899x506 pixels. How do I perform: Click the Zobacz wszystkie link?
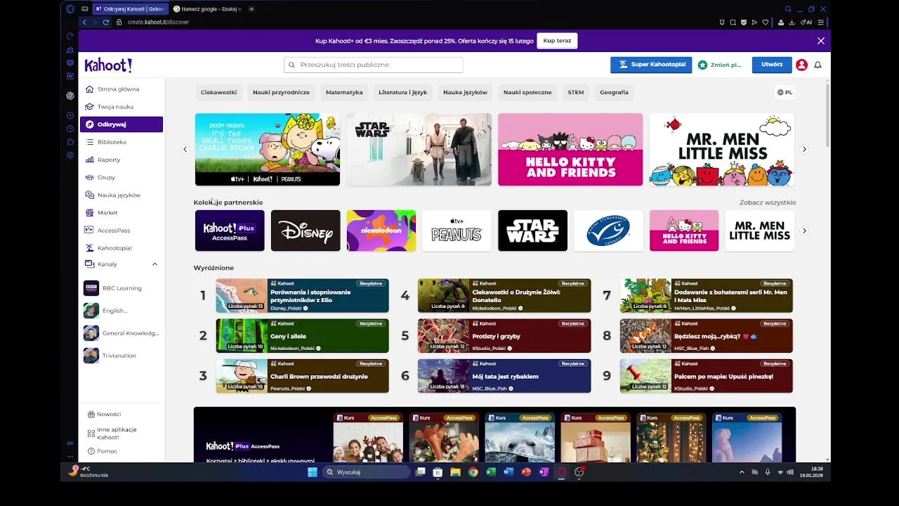pyautogui.click(x=768, y=202)
